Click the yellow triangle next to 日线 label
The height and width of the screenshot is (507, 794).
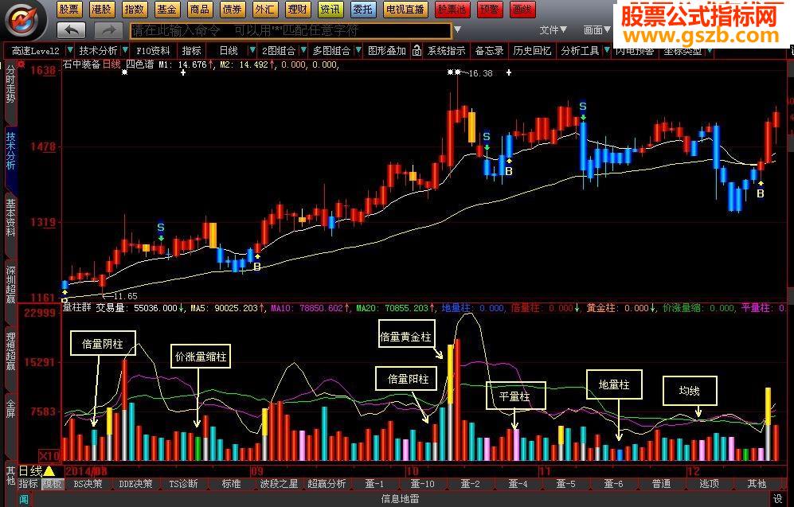[x=49, y=471]
